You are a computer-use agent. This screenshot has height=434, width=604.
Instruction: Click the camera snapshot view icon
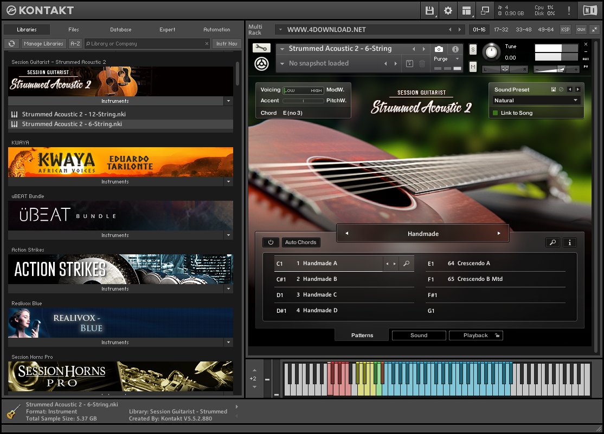(439, 49)
